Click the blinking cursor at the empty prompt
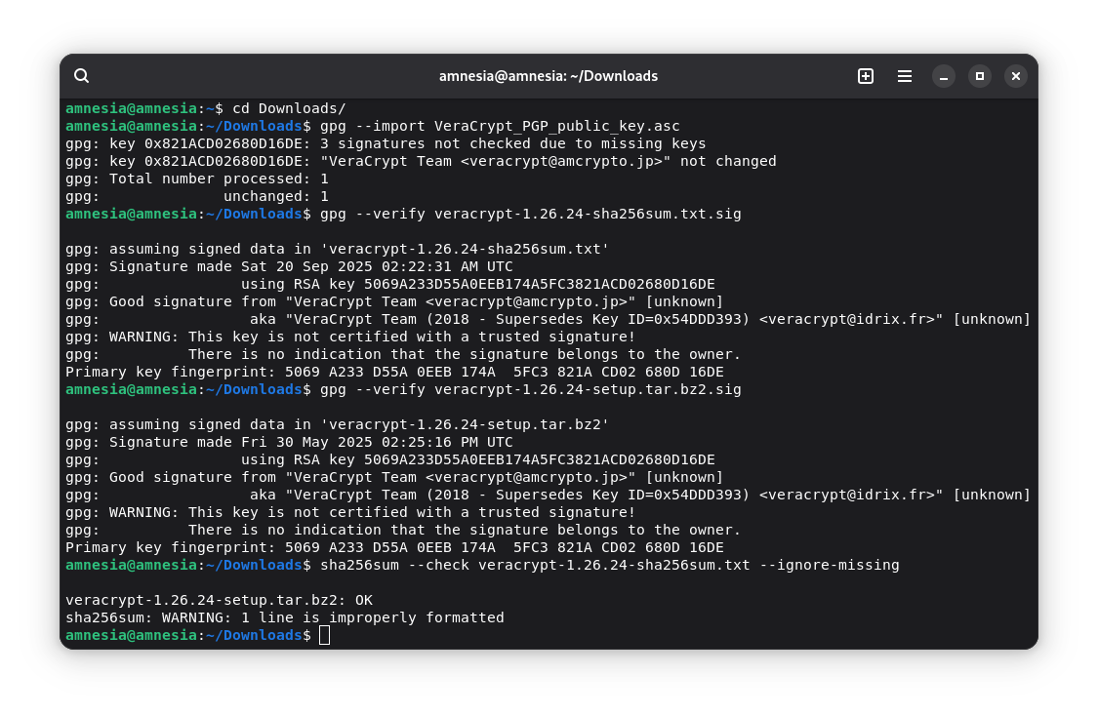 (324, 635)
